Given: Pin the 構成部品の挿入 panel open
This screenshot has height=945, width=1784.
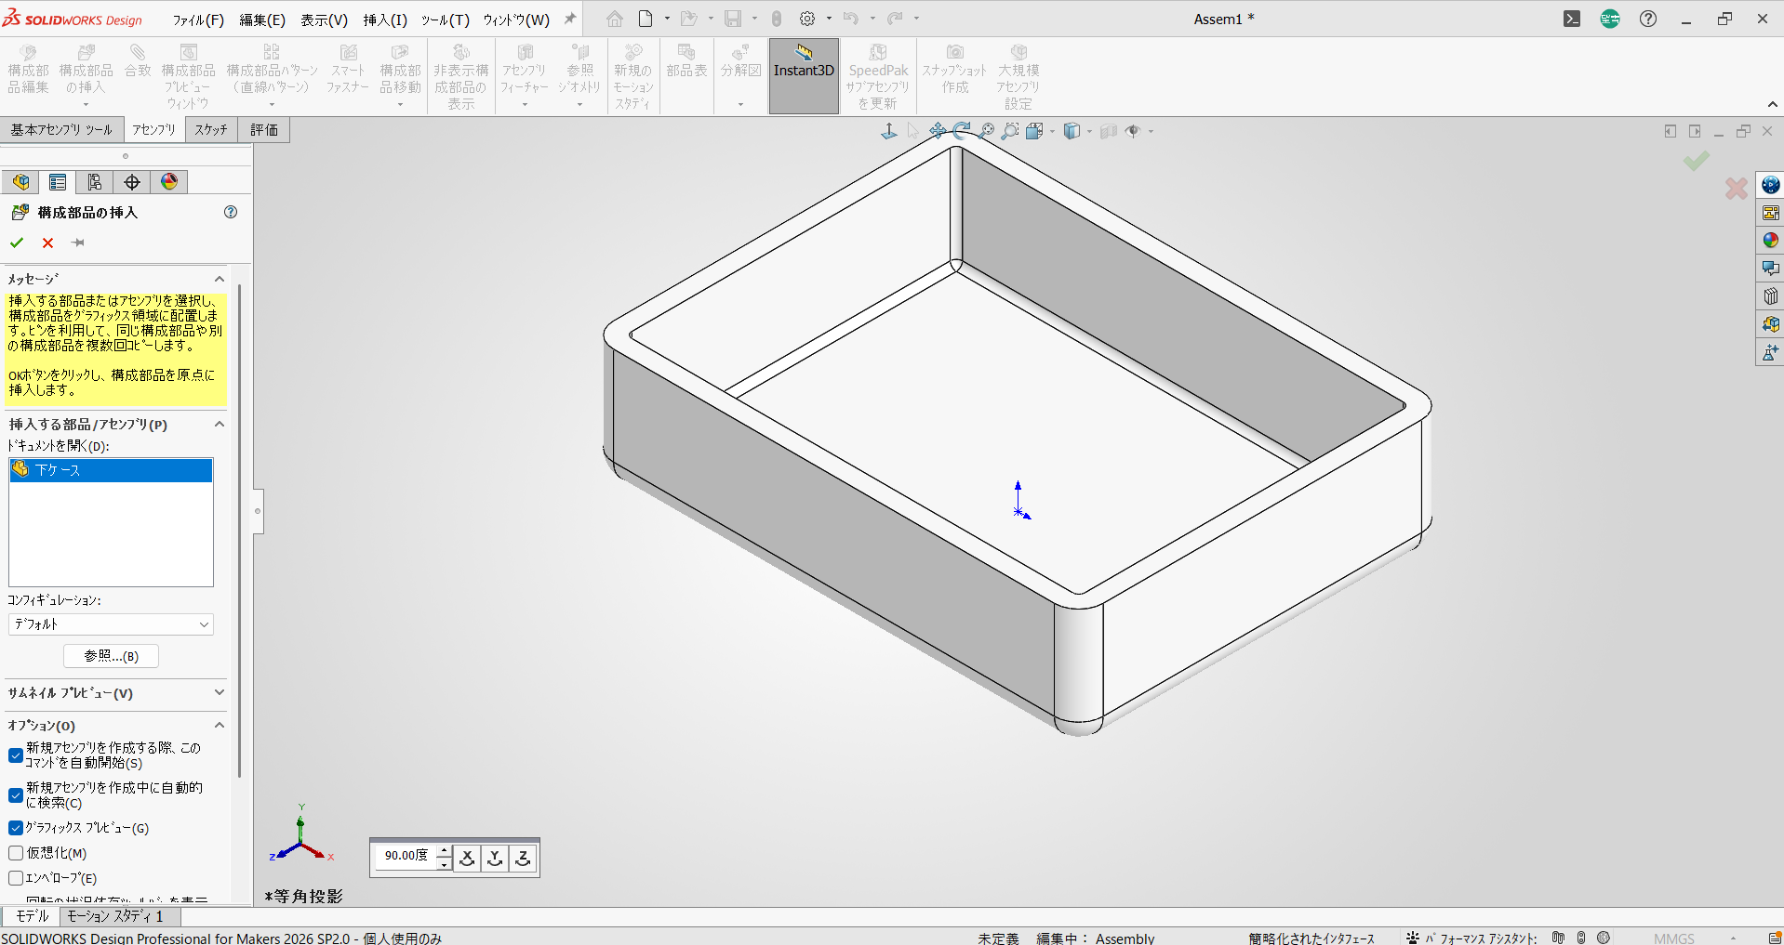Looking at the screenshot, I should (78, 243).
